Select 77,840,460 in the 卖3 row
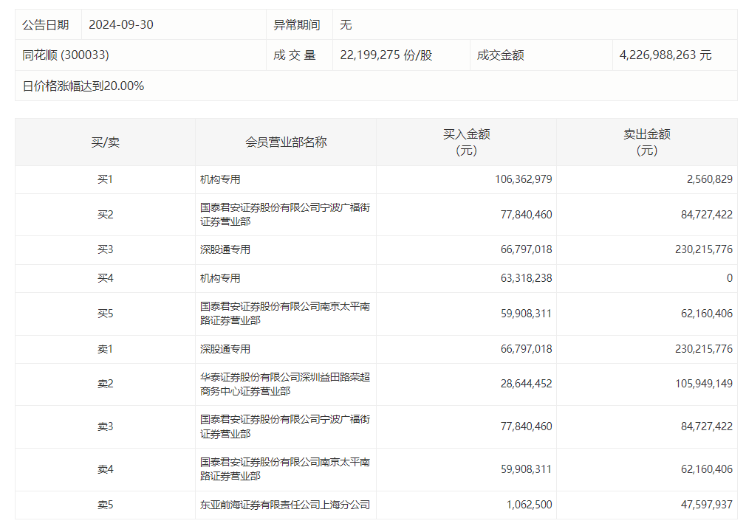746x532 pixels. pos(526,426)
